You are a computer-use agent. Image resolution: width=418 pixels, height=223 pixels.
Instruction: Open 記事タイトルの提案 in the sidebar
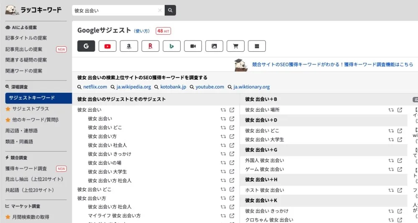coord(26,38)
